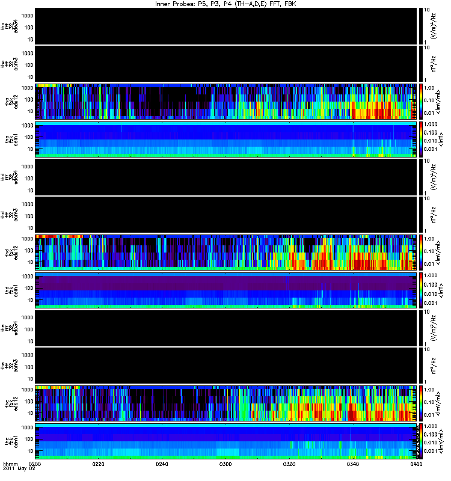The width and height of the screenshot is (451, 481).
Task: Click the thd fbk scm1 rainbow color bar
Action: [x=421, y=290]
